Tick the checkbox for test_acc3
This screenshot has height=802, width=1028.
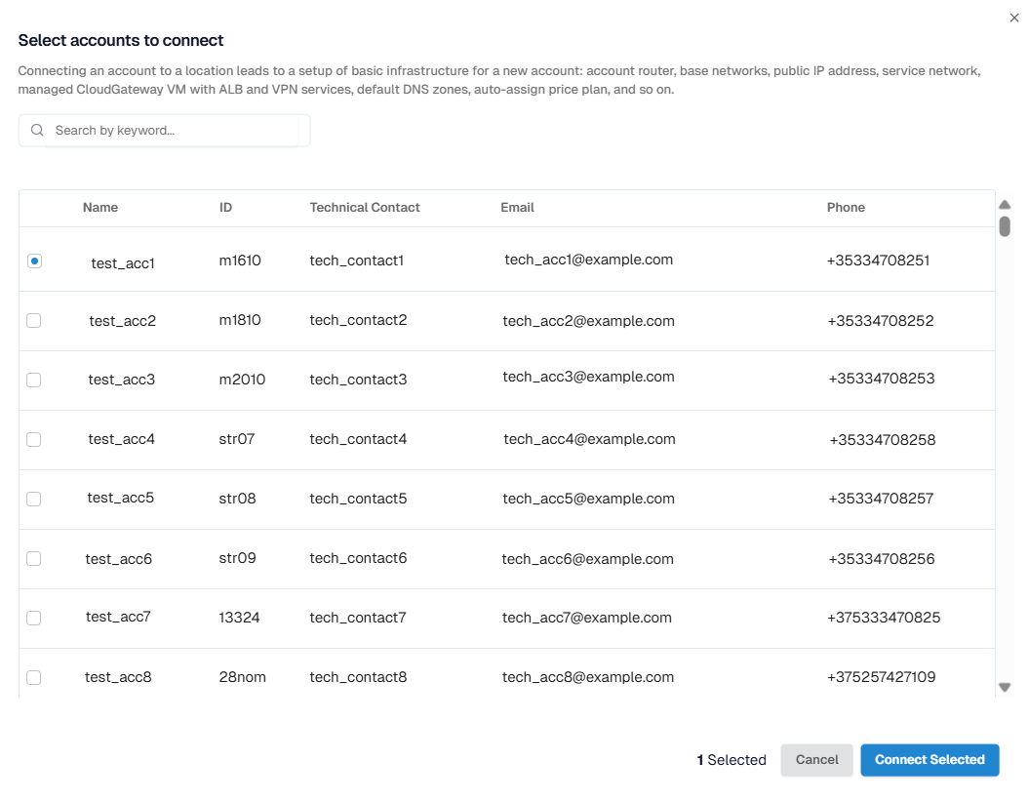[34, 380]
